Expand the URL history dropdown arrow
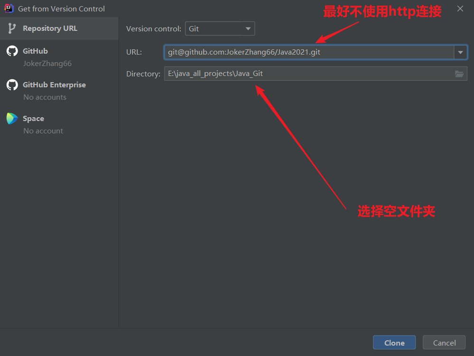 tap(460, 52)
